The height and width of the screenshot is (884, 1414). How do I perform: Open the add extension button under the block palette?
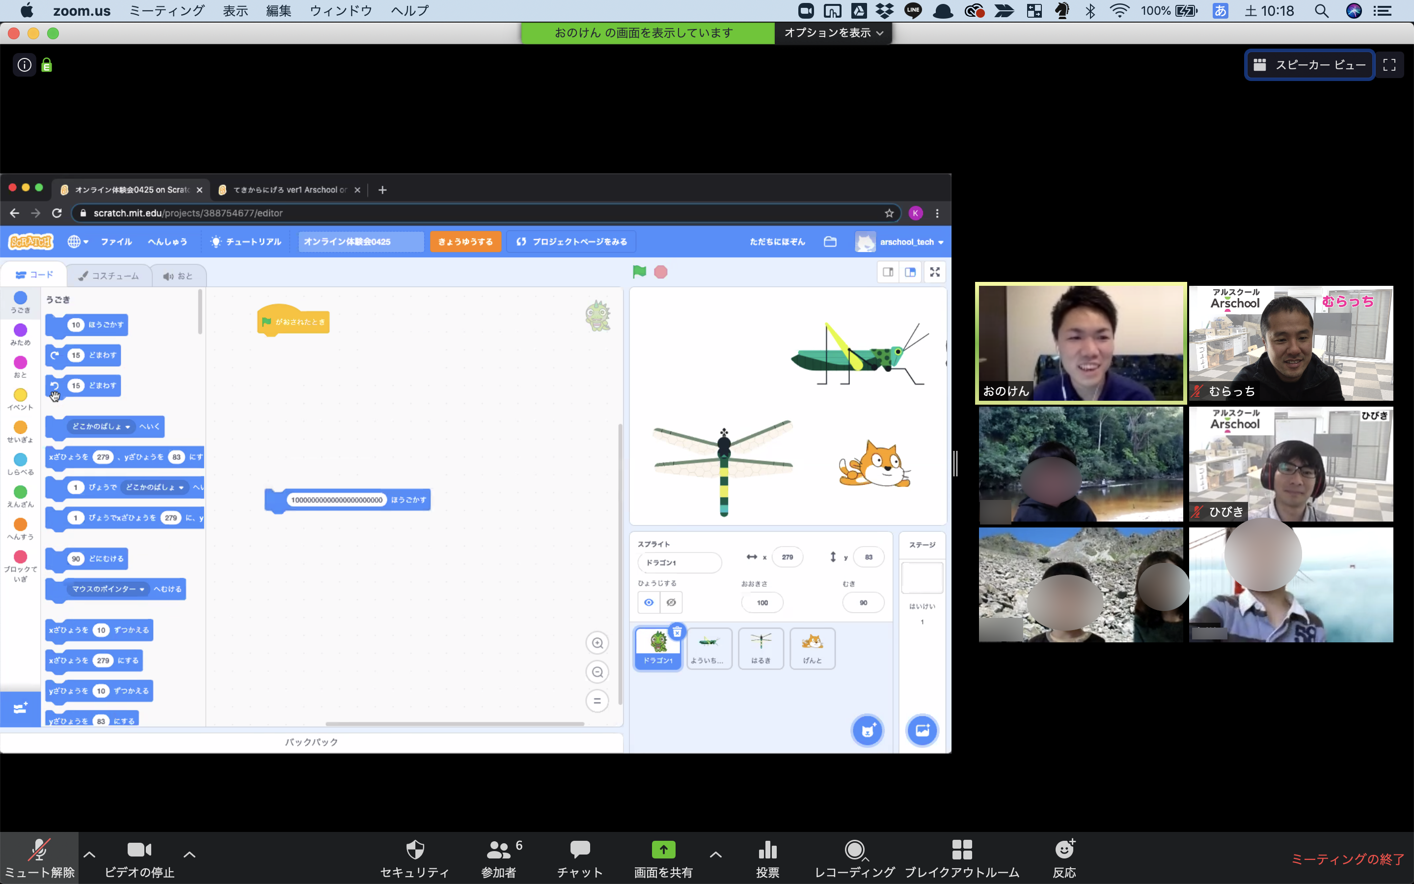tap(21, 709)
